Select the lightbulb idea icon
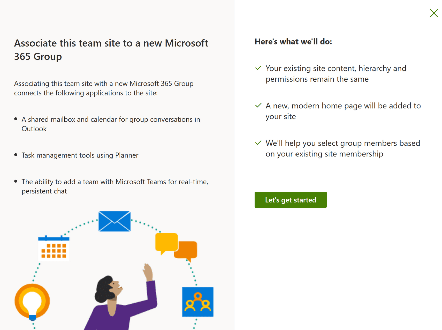Screen dimensions: 442x330 point(33,301)
